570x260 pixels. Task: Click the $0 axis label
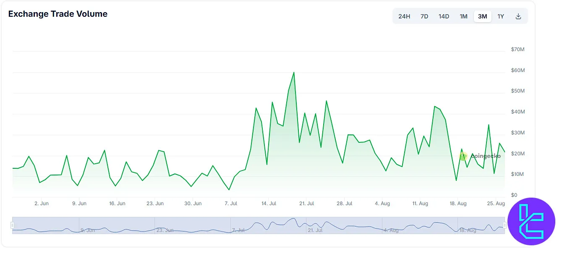coord(514,195)
